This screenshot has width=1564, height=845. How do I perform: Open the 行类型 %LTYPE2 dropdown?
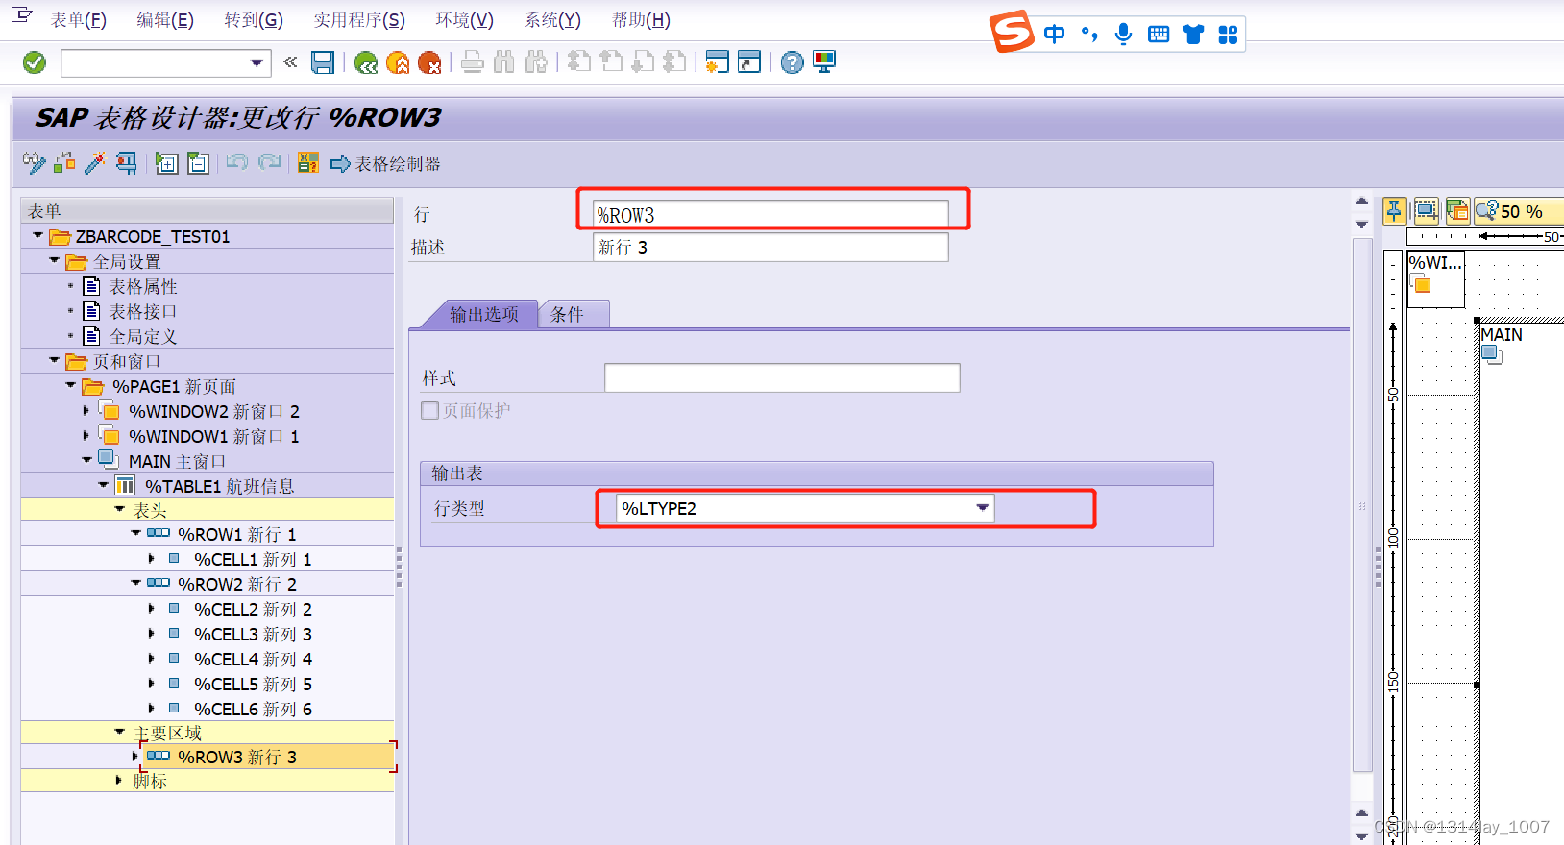click(x=982, y=508)
